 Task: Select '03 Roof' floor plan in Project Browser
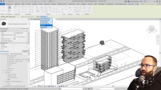pyautogui.click(x=9, y=65)
